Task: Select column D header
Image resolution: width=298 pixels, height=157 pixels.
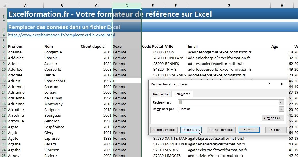Action: coord(127,5)
